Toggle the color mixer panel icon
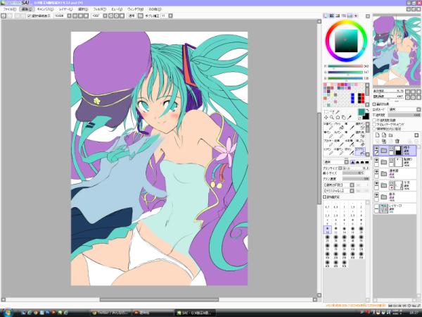The height and width of the screenshot is (317, 422). tap(344, 16)
